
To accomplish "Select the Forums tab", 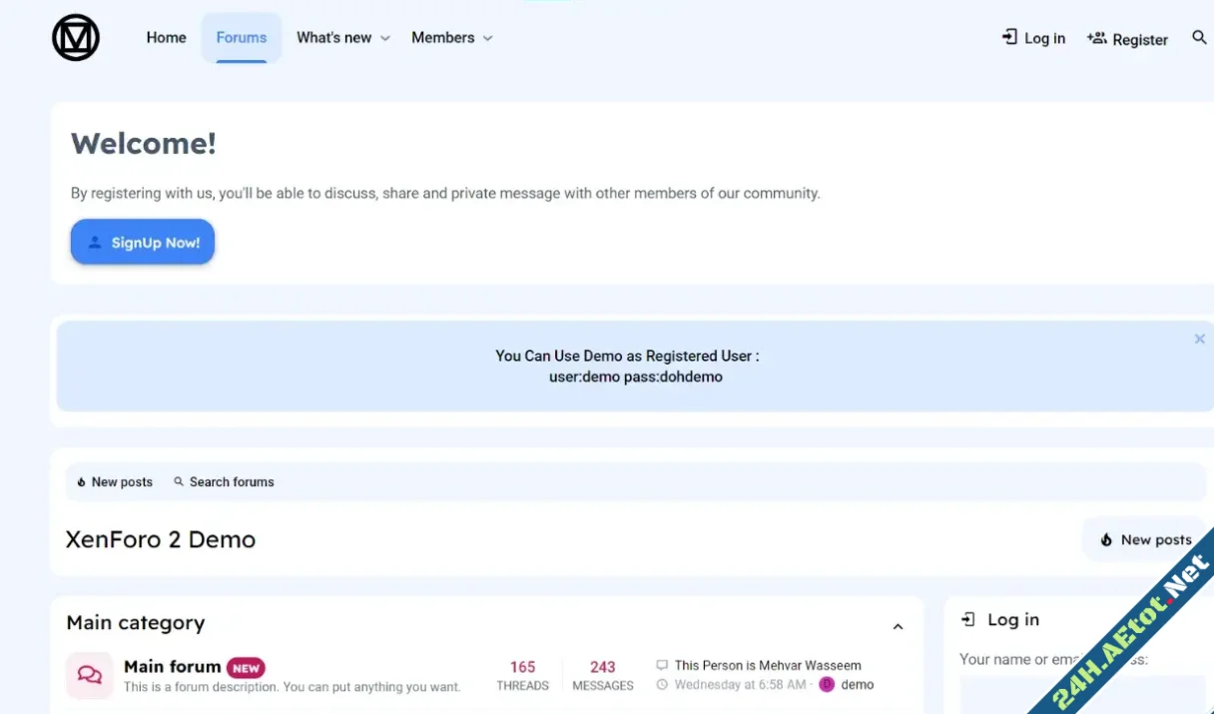I will pyautogui.click(x=242, y=38).
